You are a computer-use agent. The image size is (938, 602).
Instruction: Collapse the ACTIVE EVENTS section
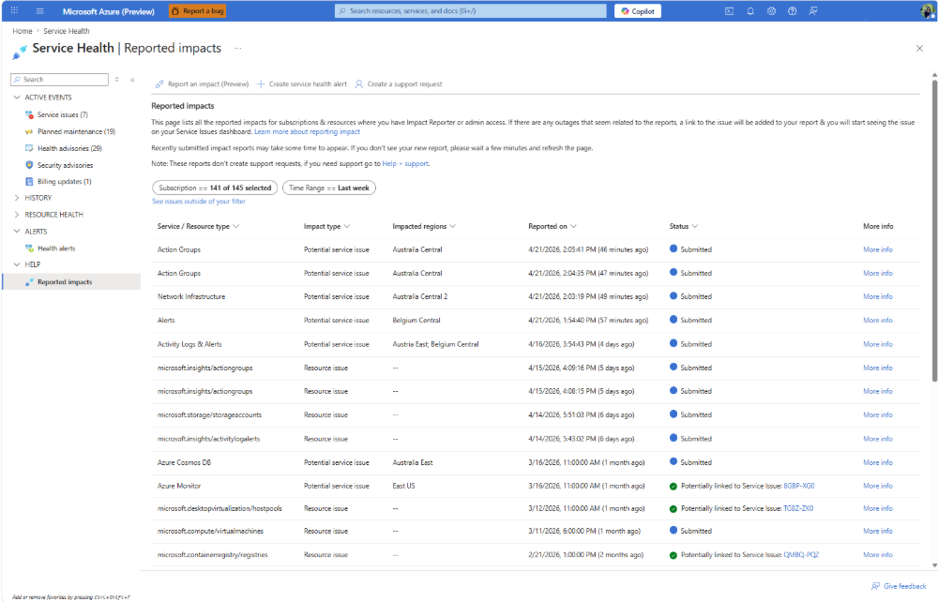tap(17, 97)
